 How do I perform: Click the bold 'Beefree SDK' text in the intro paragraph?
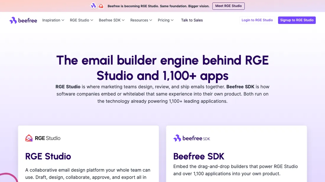pos(240,87)
